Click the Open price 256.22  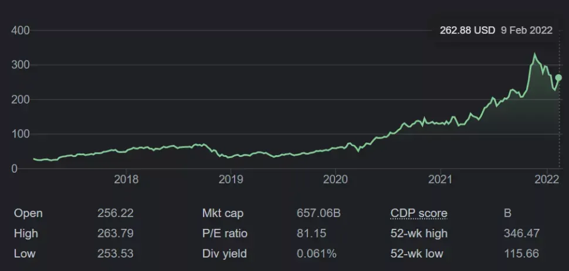[116, 213]
